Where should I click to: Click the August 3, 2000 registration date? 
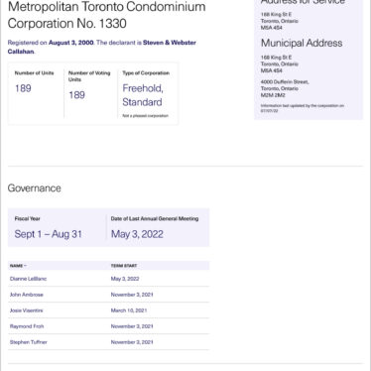[71, 43]
